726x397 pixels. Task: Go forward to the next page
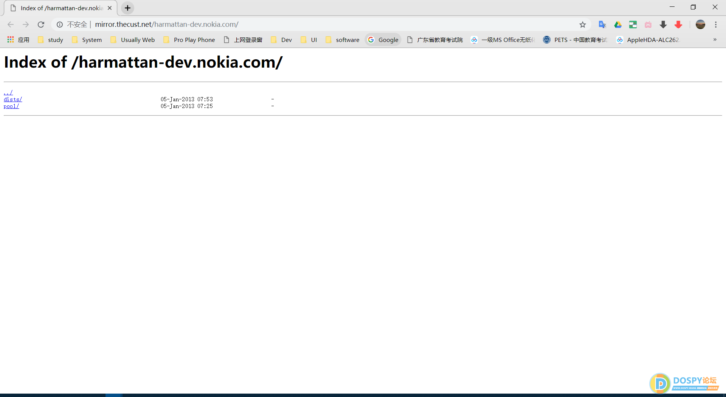(x=26, y=25)
